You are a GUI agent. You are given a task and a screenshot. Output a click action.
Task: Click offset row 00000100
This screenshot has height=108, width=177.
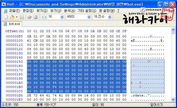tap(14, 41)
